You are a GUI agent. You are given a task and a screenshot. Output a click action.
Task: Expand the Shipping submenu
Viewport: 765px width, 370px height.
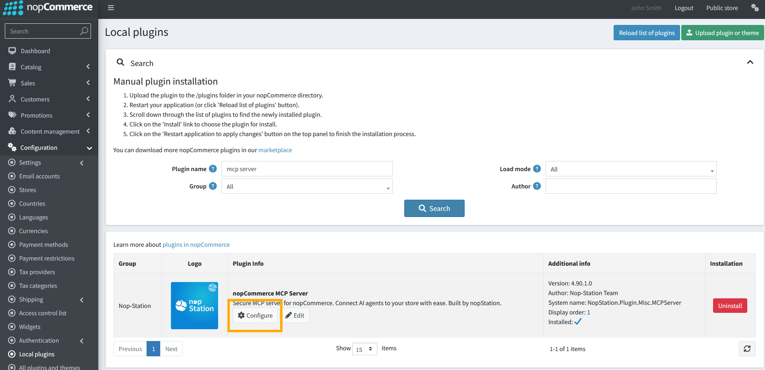click(49, 299)
